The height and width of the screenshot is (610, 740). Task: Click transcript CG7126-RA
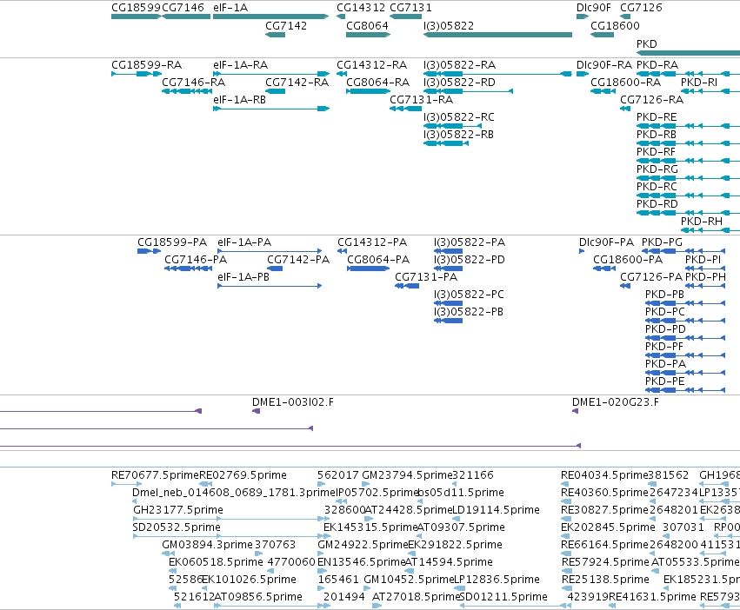(x=652, y=100)
